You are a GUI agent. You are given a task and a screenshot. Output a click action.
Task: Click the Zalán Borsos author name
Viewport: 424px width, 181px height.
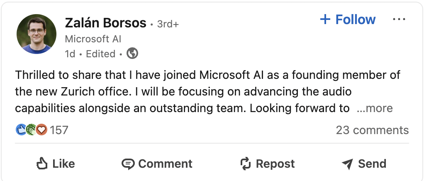[106, 23]
